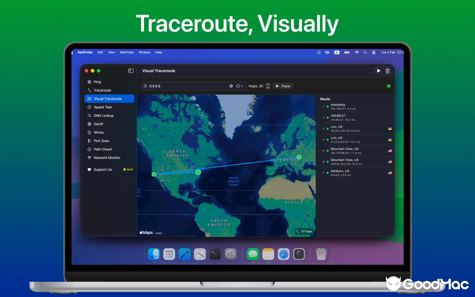Click the US flag on hop 7

click(390, 173)
